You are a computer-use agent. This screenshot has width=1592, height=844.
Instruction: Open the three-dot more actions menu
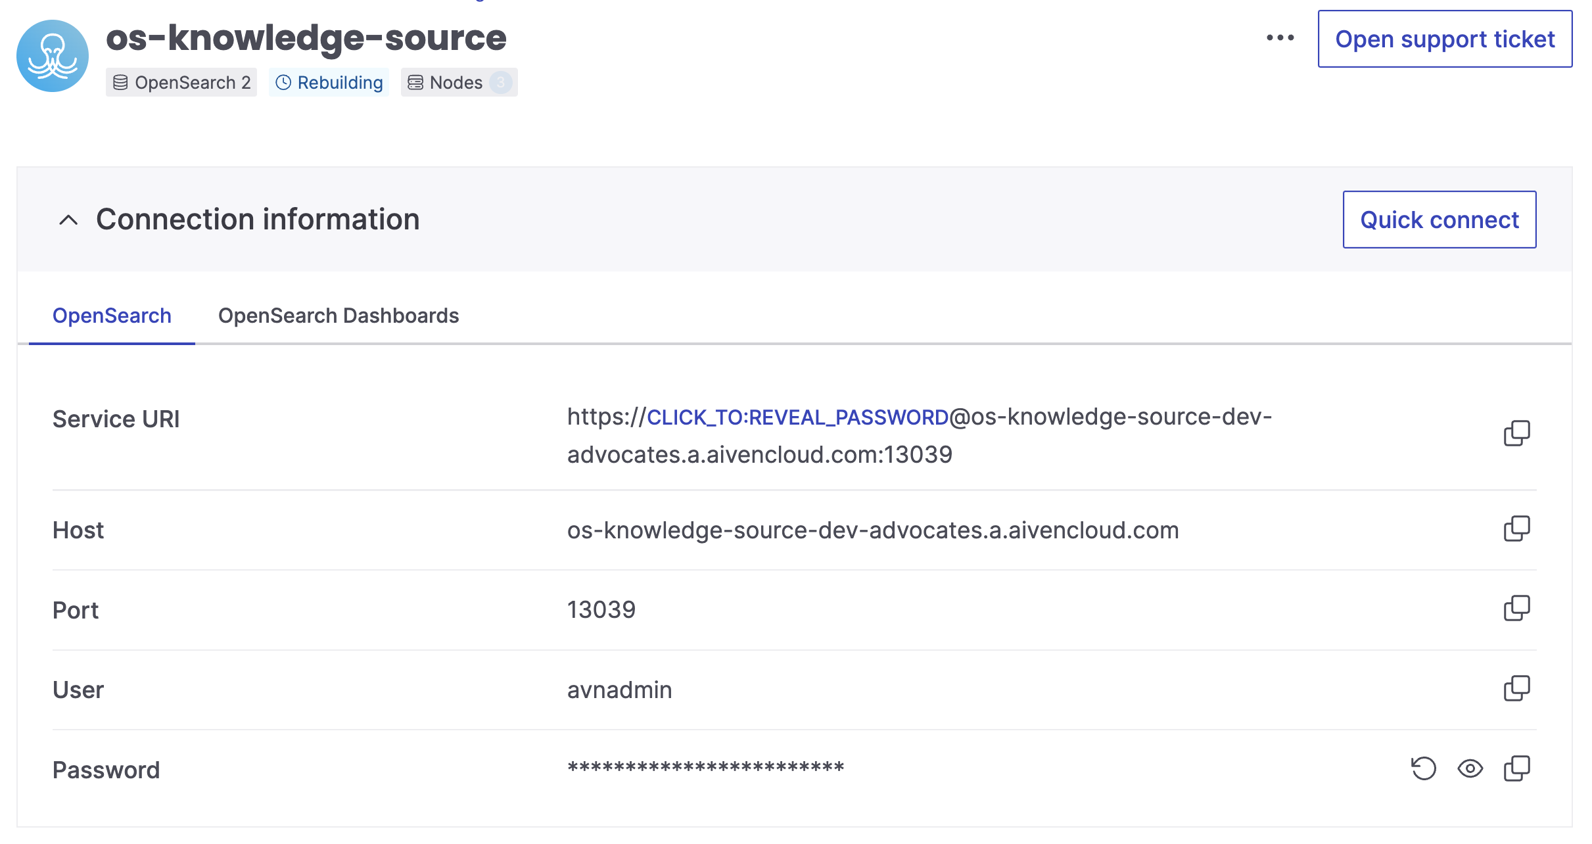pyautogui.click(x=1280, y=38)
